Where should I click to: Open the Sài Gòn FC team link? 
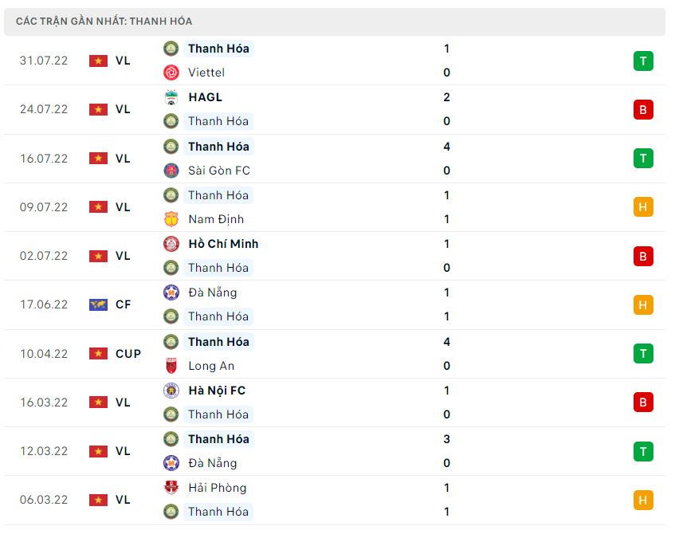point(218,171)
